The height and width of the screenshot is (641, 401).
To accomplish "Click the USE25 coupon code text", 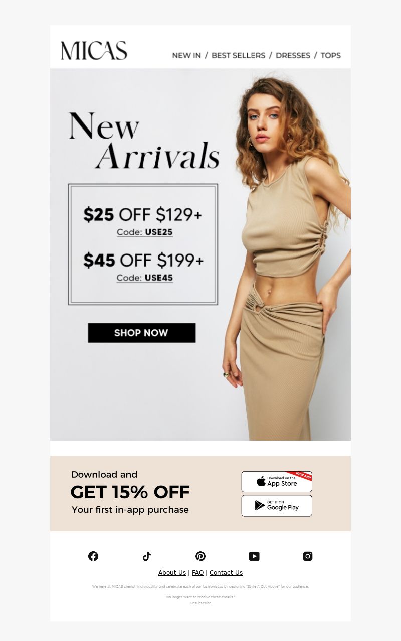I will point(159,232).
